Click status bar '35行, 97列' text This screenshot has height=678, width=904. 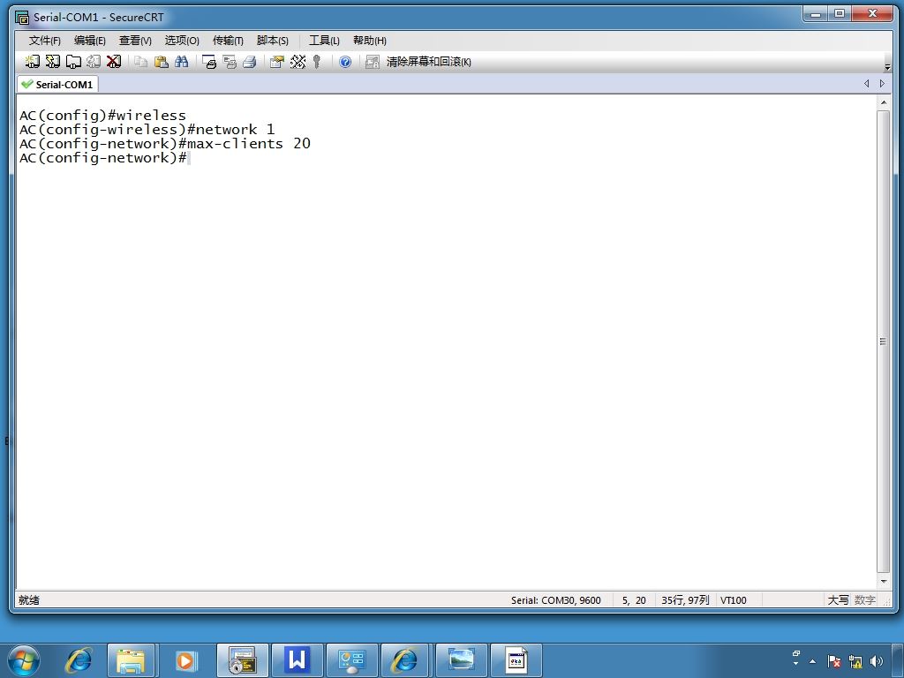tap(685, 600)
